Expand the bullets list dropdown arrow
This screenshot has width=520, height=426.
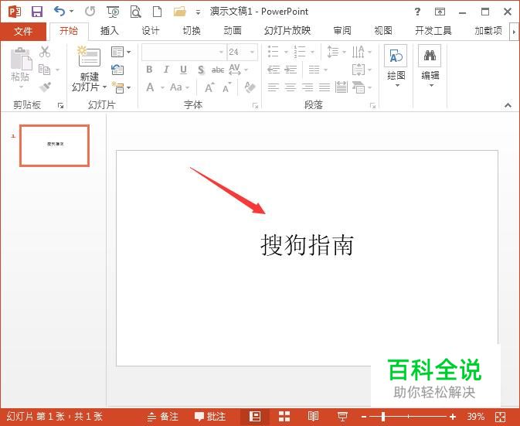tap(286, 52)
